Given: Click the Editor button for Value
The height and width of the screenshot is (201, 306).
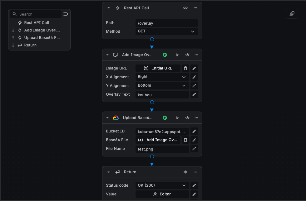Looking at the screenshot, I should [162, 194].
